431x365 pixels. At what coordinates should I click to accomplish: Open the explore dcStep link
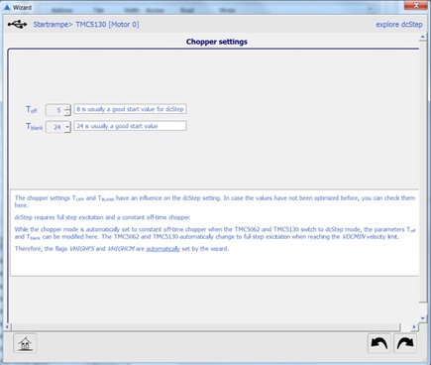(x=399, y=25)
